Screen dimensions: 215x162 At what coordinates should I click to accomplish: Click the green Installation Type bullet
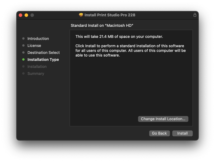point(23,59)
